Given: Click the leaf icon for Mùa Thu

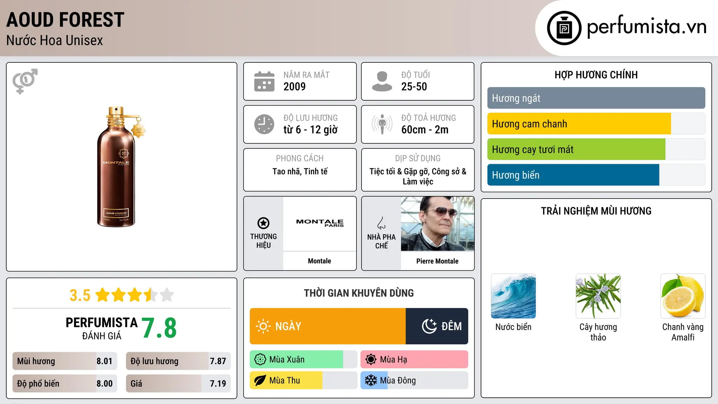Looking at the screenshot, I should pos(260,381).
